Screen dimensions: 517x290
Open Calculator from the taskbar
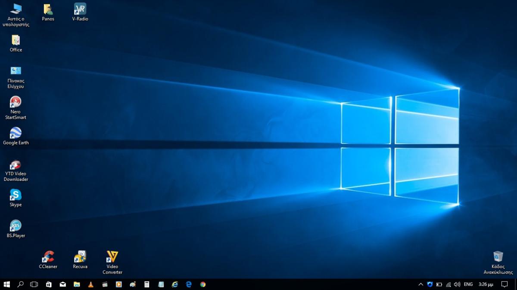[x=147, y=284]
